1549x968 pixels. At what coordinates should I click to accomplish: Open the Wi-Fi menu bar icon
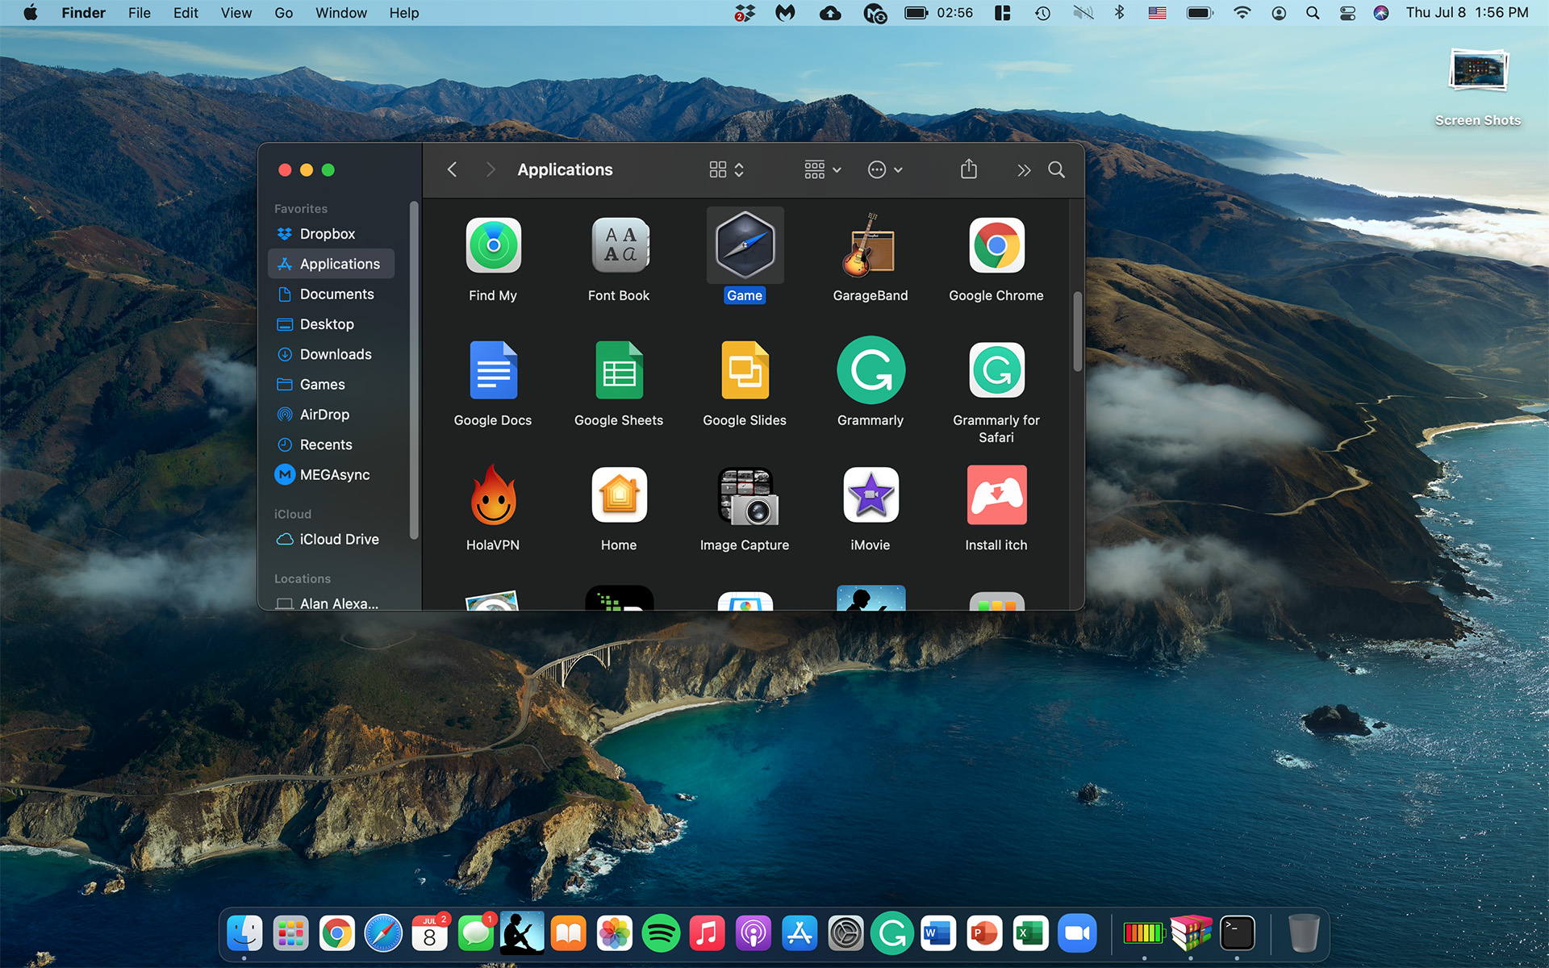(x=1242, y=13)
